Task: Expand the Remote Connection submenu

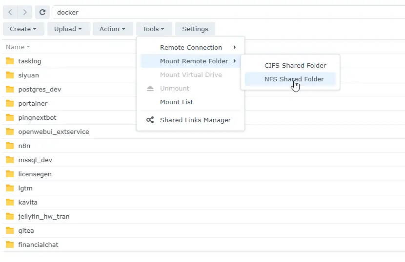Action: pyautogui.click(x=191, y=47)
